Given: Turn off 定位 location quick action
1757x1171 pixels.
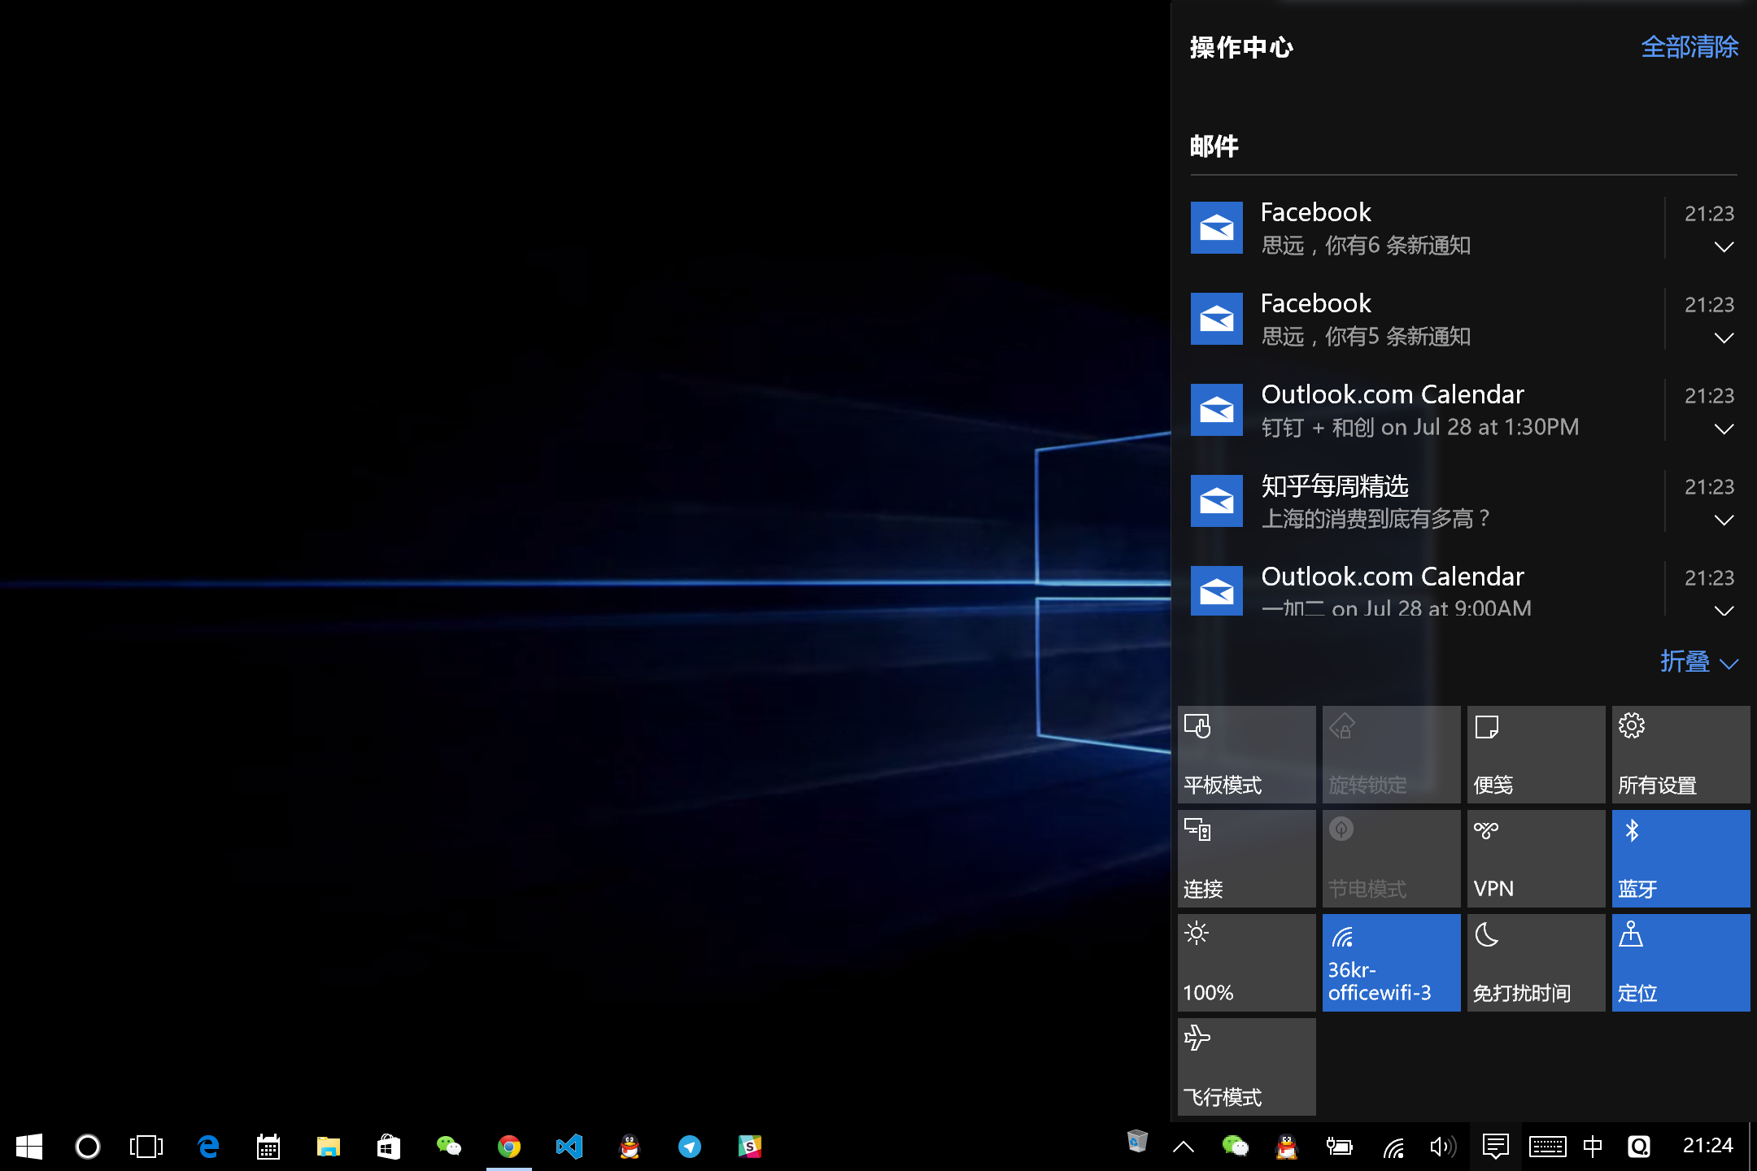Looking at the screenshot, I should pos(1680,962).
